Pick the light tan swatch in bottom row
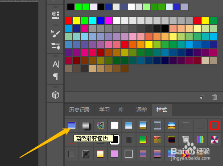 [93, 69]
